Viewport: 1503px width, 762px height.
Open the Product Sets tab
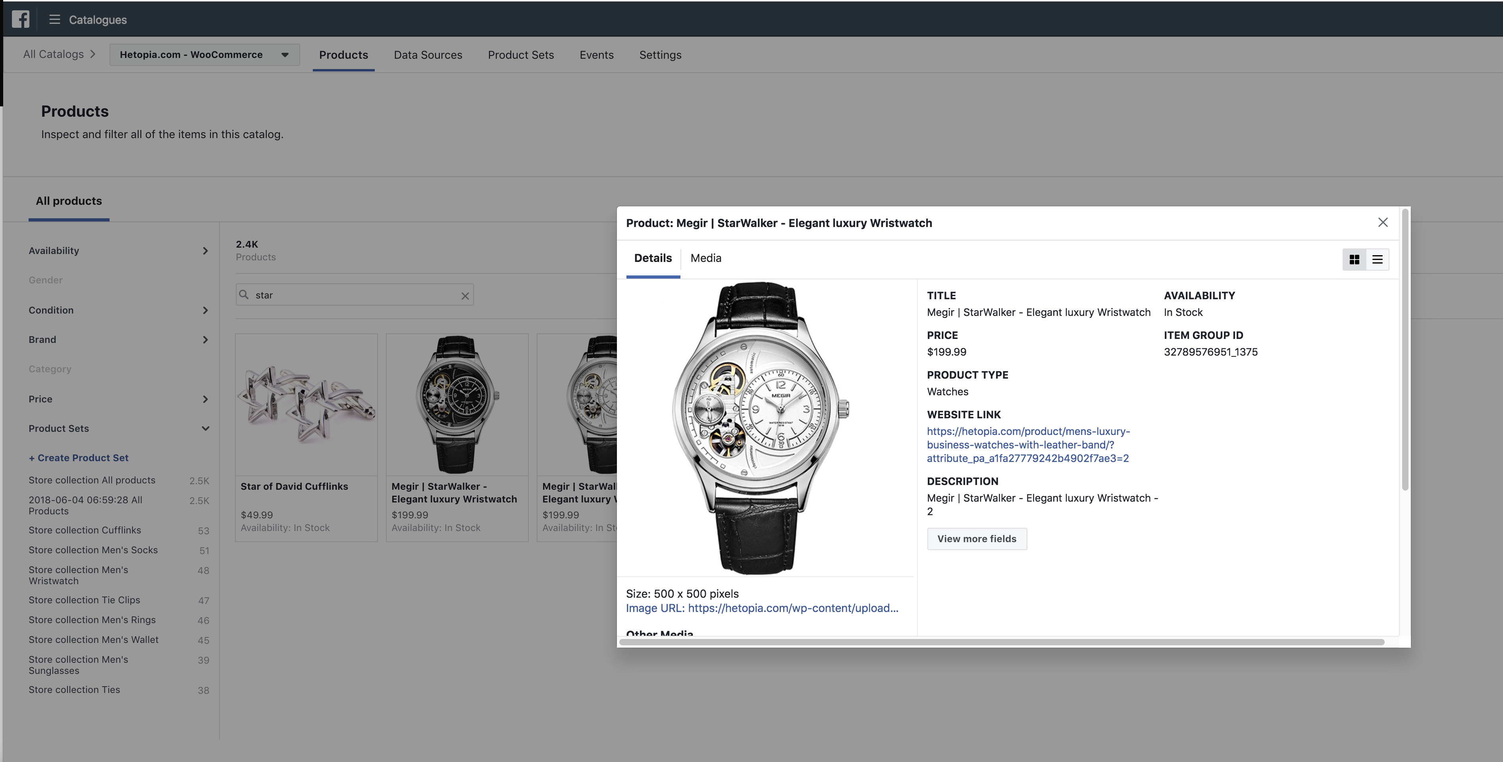click(x=521, y=55)
